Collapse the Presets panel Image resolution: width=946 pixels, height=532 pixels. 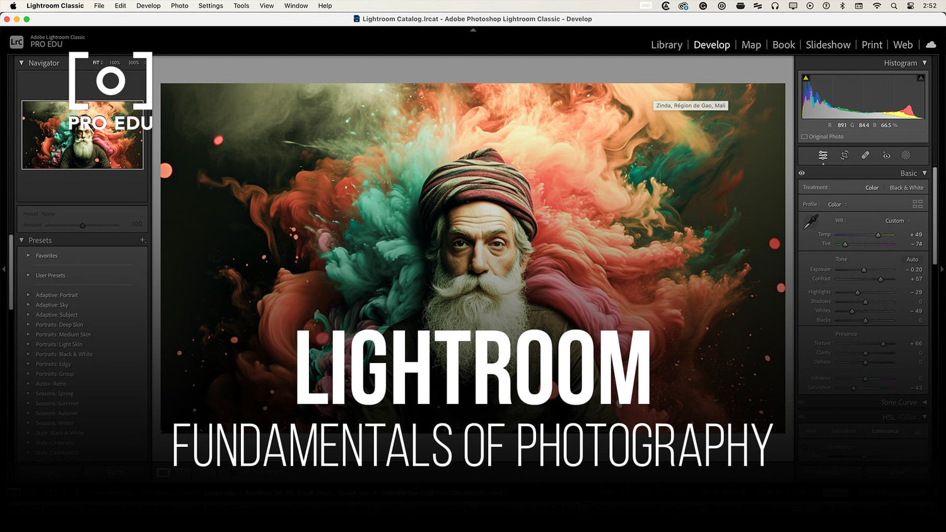(x=23, y=240)
